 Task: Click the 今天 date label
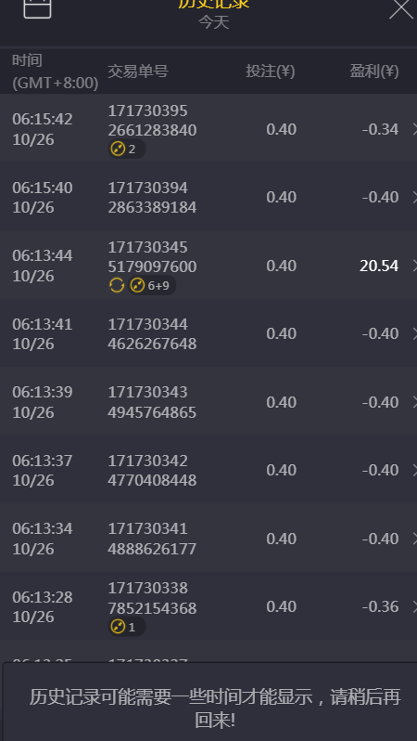(x=214, y=22)
